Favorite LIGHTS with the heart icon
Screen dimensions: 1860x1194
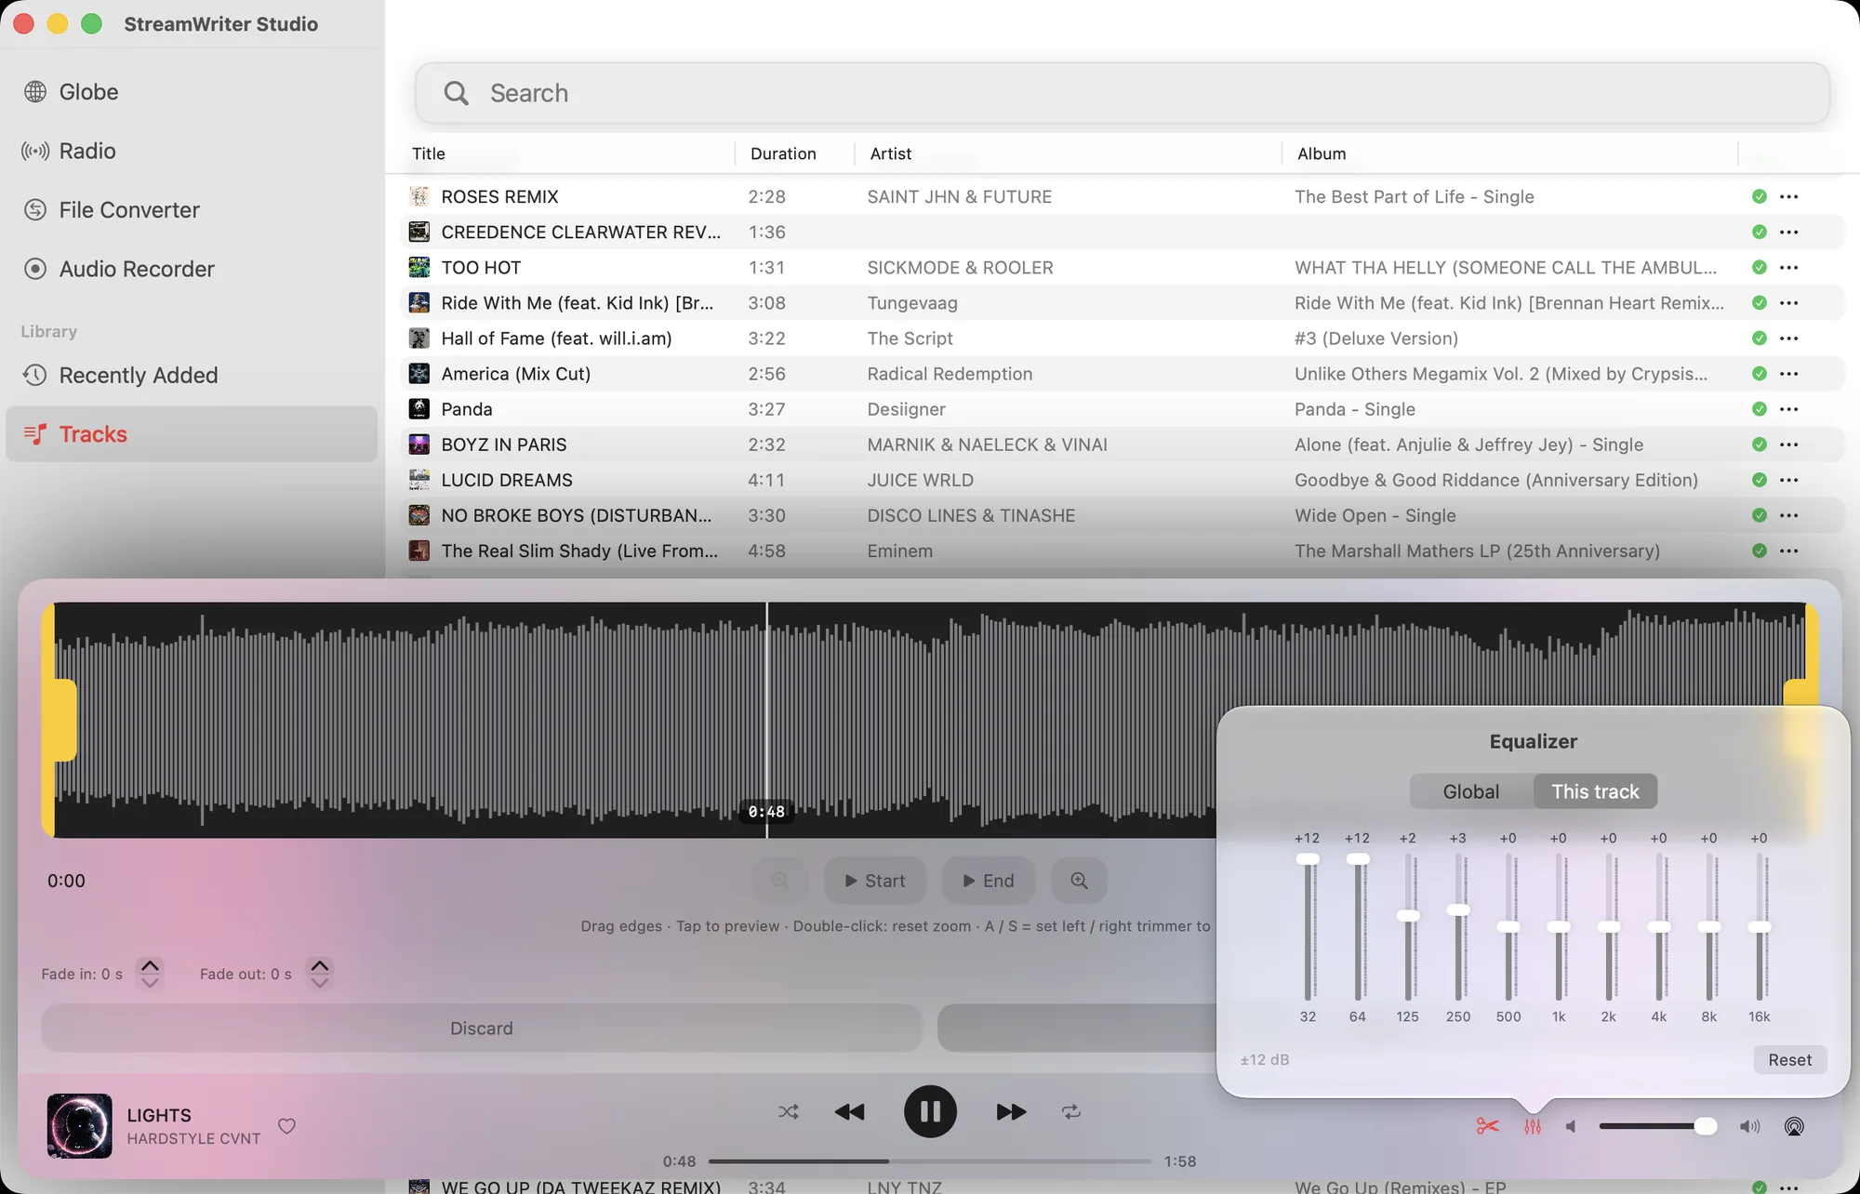(286, 1126)
